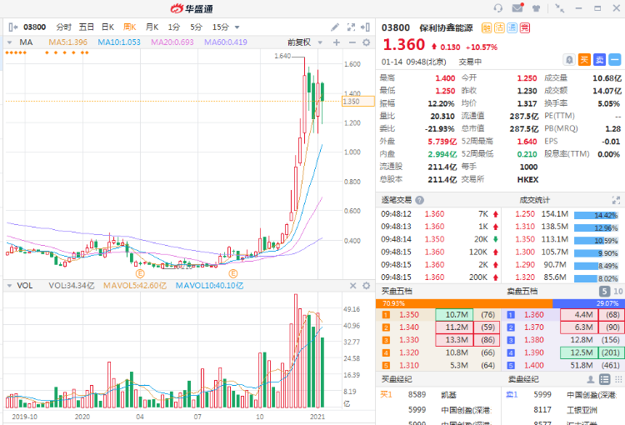Screen dimensions: 625x425
Task: Click the 通 stock connect tag icon
Action: [512, 27]
